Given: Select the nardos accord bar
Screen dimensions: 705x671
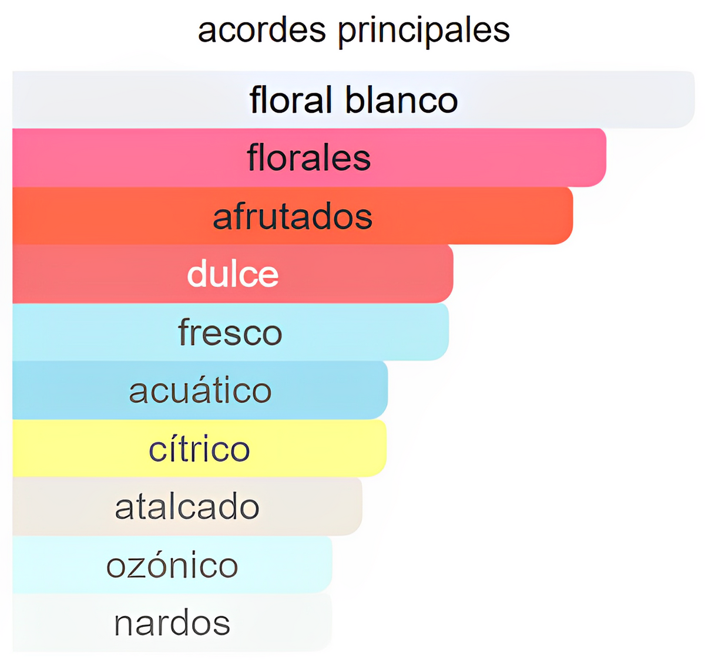Looking at the screenshot, I should [x=172, y=622].
